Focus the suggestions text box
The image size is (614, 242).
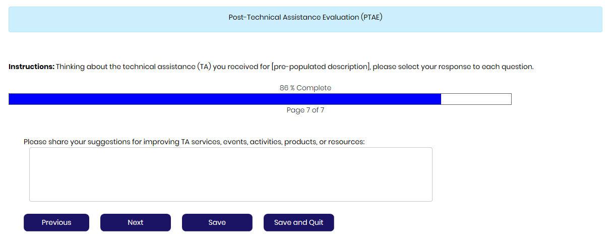230,174
